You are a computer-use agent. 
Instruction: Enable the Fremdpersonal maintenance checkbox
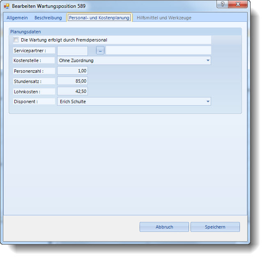(x=16, y=40)
